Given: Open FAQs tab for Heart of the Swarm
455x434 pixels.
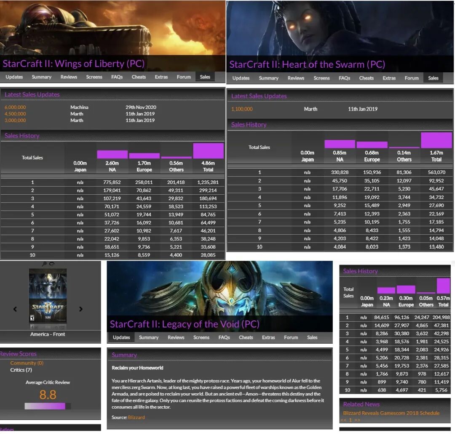Looking at the screenshot, I should 345,78.
